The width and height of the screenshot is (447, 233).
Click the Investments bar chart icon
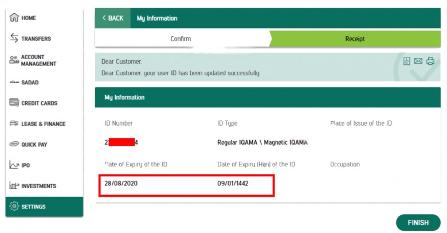click(x=14, y=185)
